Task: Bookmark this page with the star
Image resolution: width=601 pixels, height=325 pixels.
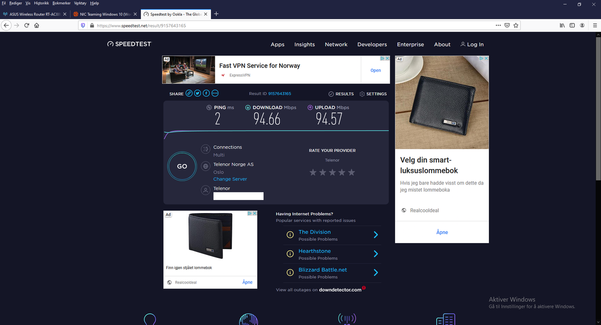Action: point(516,25)
